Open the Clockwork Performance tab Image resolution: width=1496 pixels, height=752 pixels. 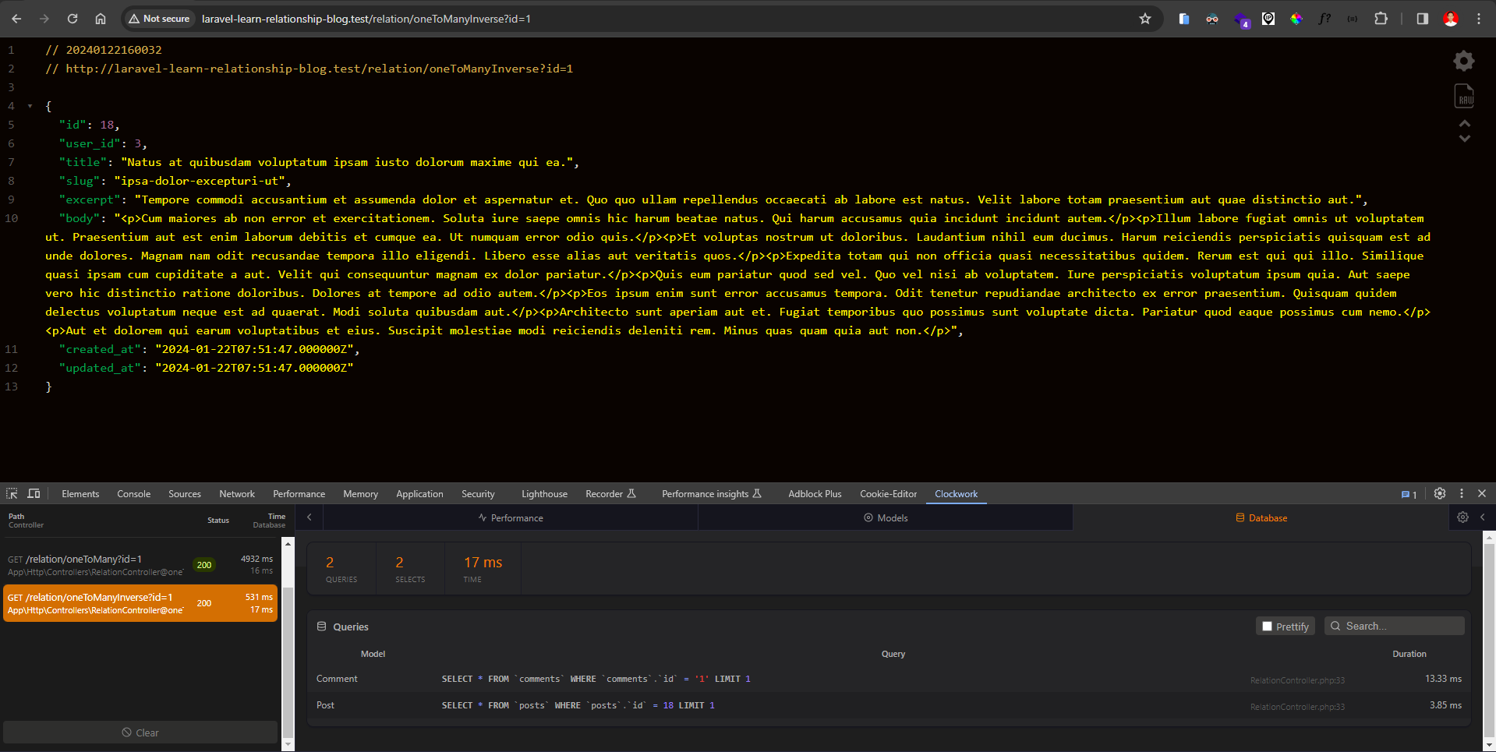(x=511, y=518)
